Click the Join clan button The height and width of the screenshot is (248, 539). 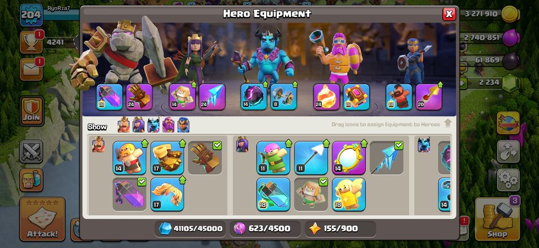31,111
